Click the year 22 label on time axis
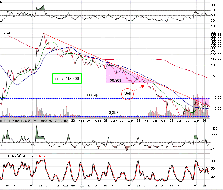 pyautogui.click(x=73, y=120)
